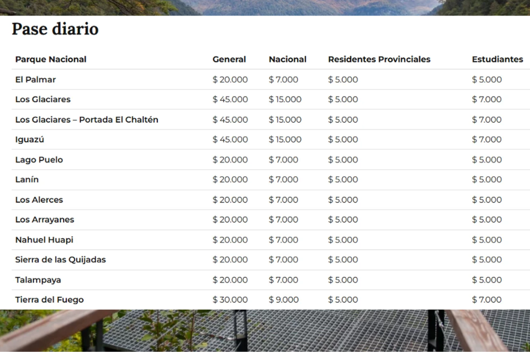Select Tierra del Fuego's Nacional price $ 9.000
The height and width of the screenshot is (352, 530).
(283, 300)
